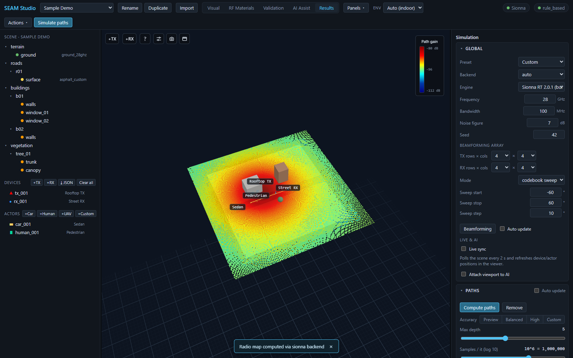Clear all devices
The image size is (573, 358).
[x=86, y=183]
